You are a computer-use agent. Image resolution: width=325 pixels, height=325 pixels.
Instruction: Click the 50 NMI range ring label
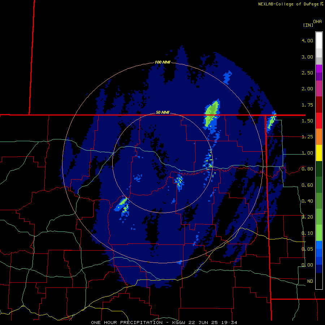coord(162,113)
